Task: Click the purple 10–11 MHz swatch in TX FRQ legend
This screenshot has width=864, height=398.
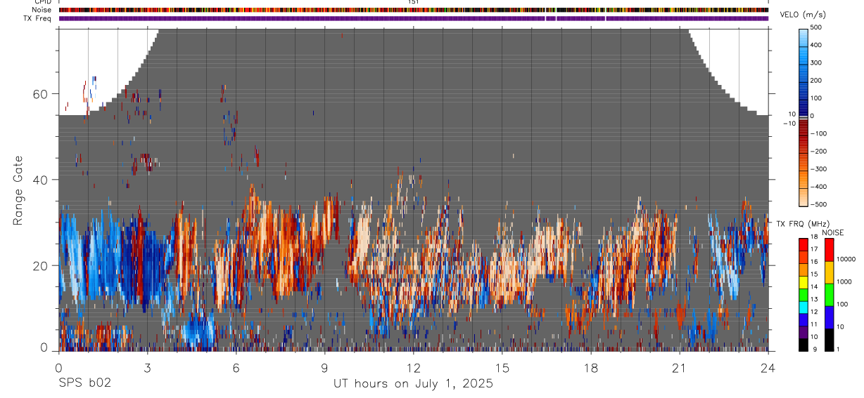Action: (x=803, y=332)
